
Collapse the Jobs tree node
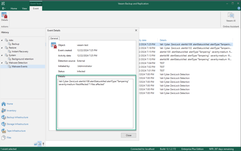point(2,40)
